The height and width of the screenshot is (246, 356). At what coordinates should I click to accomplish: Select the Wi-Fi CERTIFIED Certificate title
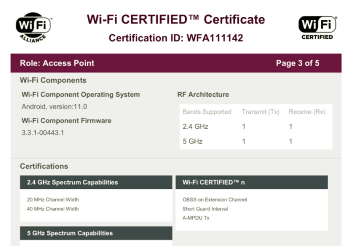tap(176, 19)
